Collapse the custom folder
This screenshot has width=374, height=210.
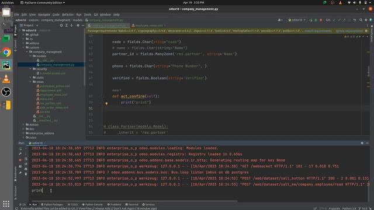[x=23, y=48]
